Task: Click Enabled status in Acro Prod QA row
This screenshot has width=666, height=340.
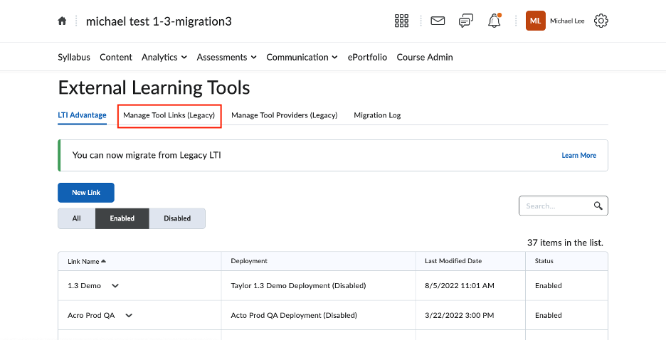Action: 549,315
